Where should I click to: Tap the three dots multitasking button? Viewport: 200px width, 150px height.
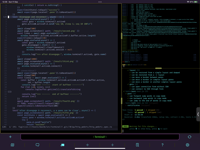(x=100, y=2)
